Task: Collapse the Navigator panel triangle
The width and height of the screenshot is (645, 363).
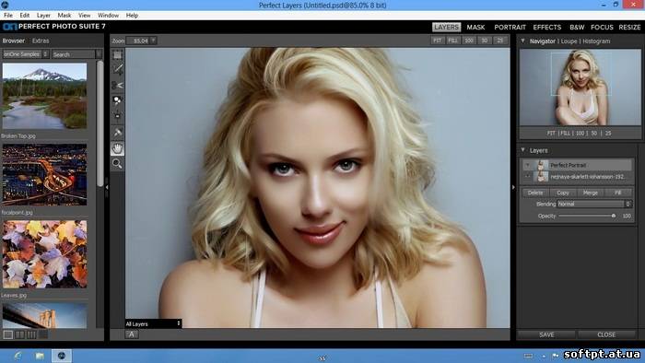Action: point(522,41)
